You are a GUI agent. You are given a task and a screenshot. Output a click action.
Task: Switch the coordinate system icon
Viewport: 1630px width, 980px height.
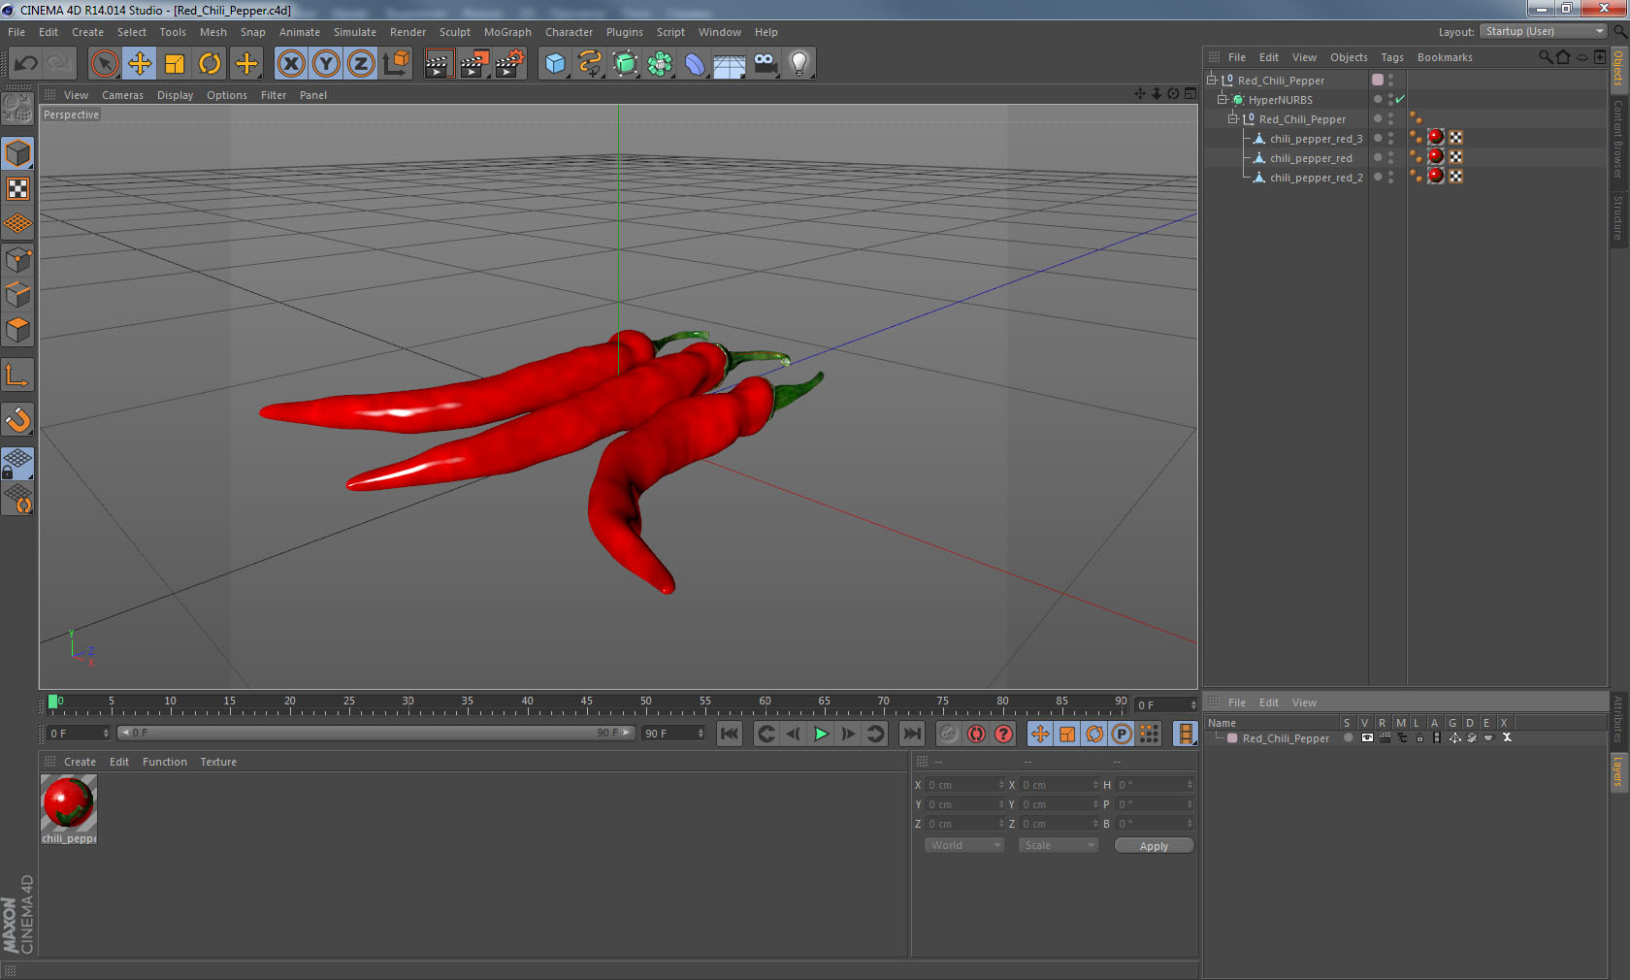pos(396,64)
